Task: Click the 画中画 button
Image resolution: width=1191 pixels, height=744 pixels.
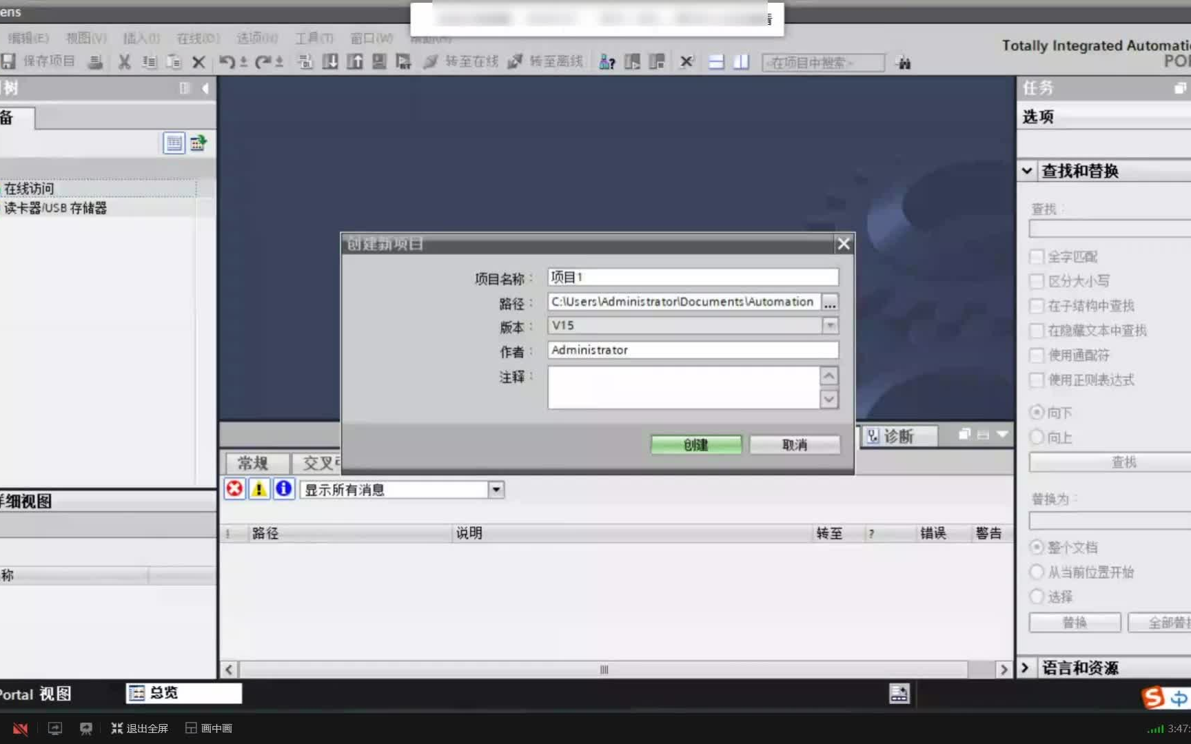Action: click(x=209, y=728)
